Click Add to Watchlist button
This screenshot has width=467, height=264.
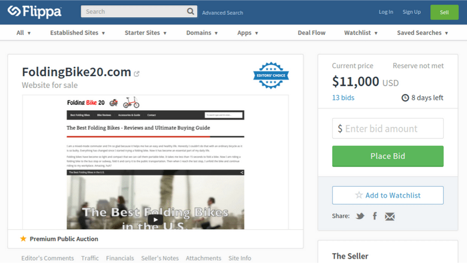click(x=388, y=195)
